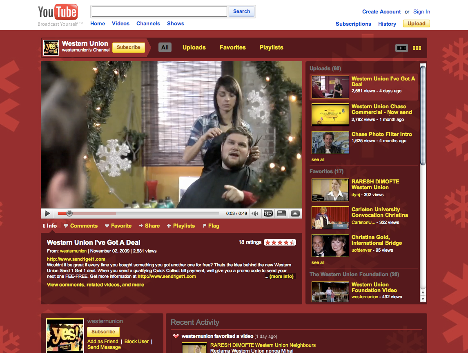
Task: Open the Western Union I've Got A Deal thumbnail
Action: [330, 87]
